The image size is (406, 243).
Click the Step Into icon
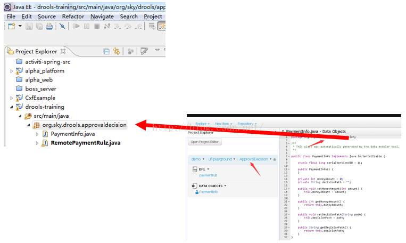pos(117,26)
